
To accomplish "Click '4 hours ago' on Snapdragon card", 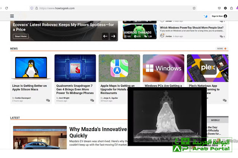I will coord(62,101).
